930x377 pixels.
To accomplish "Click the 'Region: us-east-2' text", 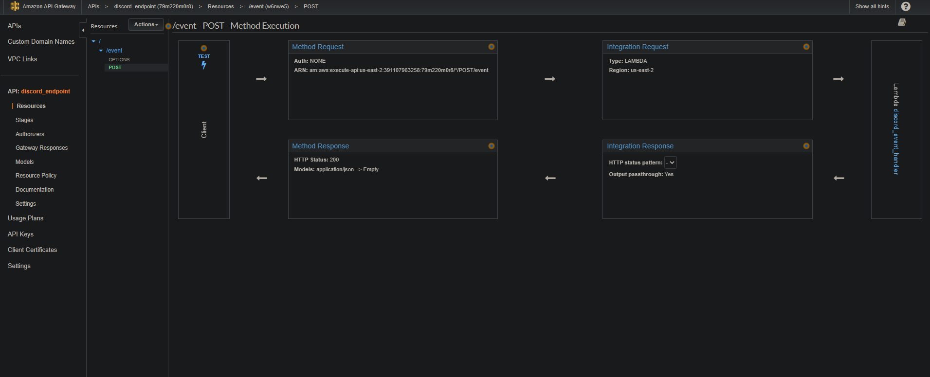I will coord(631,70).
